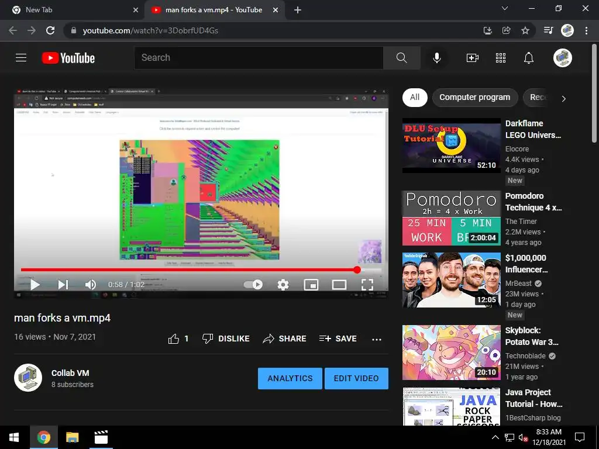
Task: Switch to miniplayer mode
Action: point(311,285)
